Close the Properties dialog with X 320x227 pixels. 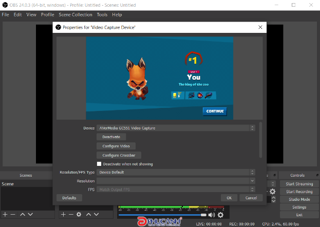260,27
